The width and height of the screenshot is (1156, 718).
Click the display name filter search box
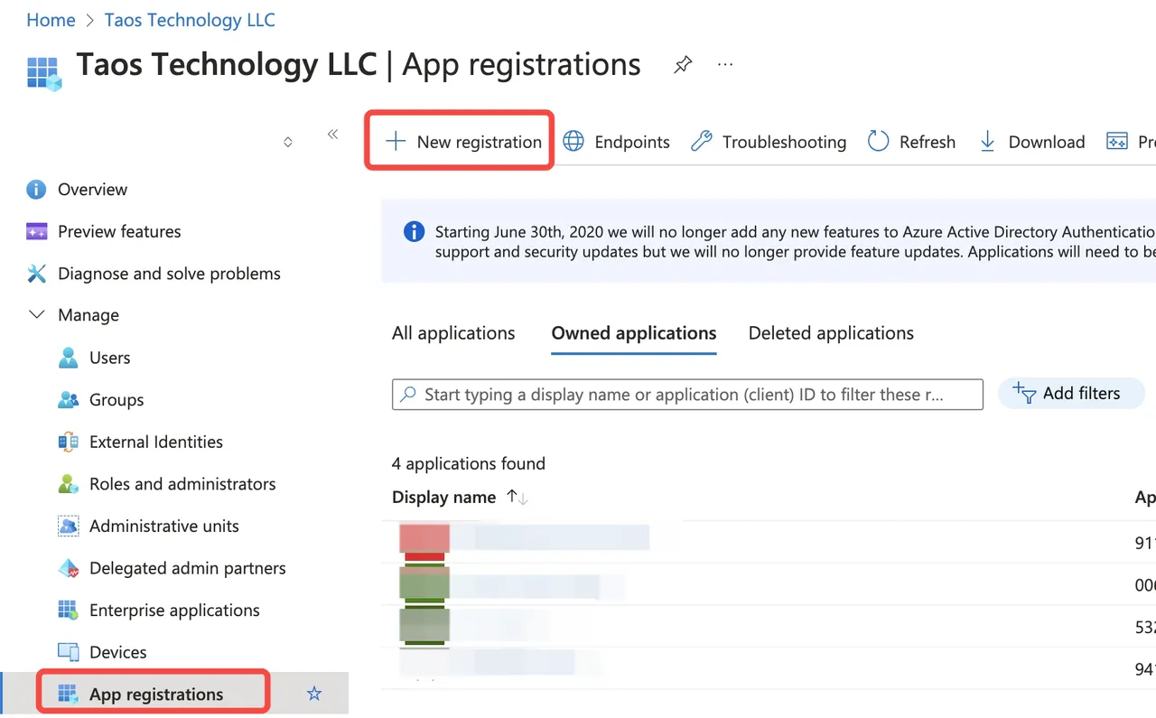coord(687,395)
